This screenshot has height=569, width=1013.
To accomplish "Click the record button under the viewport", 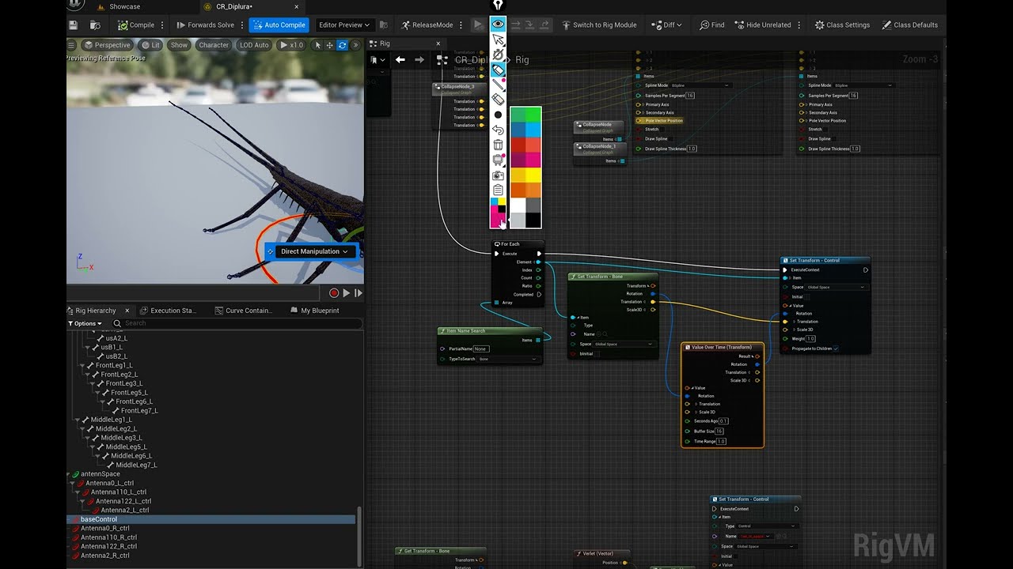I will click(334, 293).
